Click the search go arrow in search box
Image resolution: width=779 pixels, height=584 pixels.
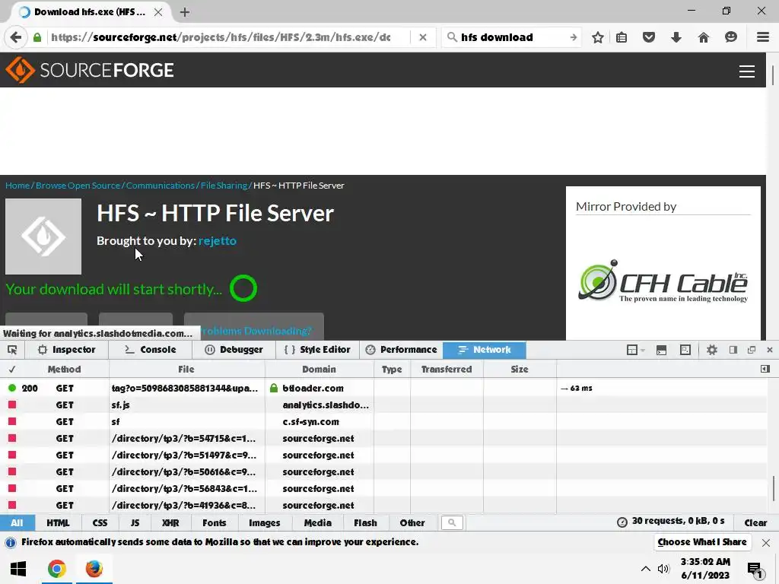[574, 37]
